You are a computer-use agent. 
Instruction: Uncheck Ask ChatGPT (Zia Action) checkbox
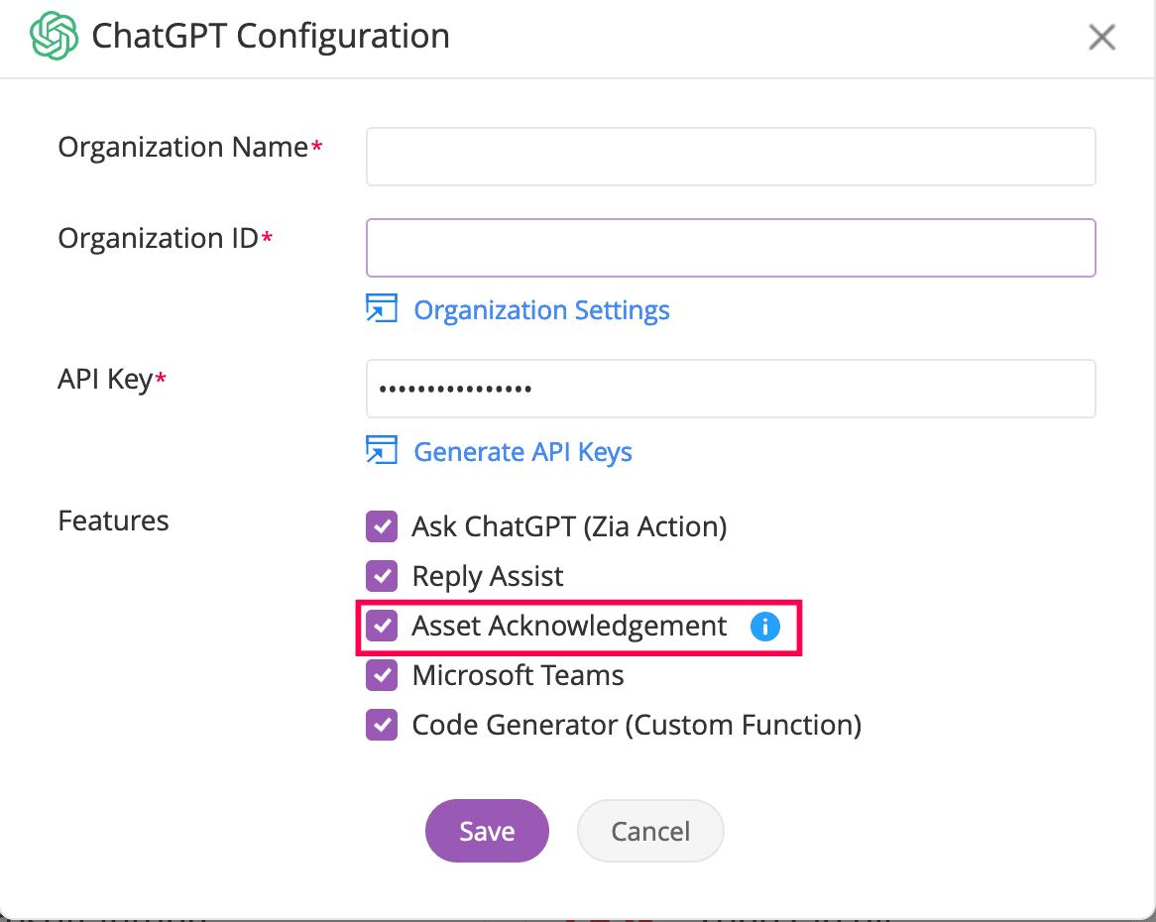pyautogui.click(x=382, y=526)
